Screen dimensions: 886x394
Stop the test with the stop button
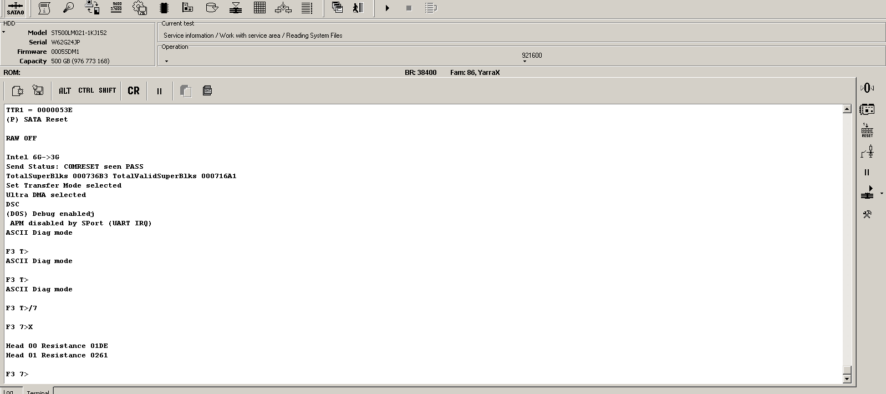coord(409,8)
